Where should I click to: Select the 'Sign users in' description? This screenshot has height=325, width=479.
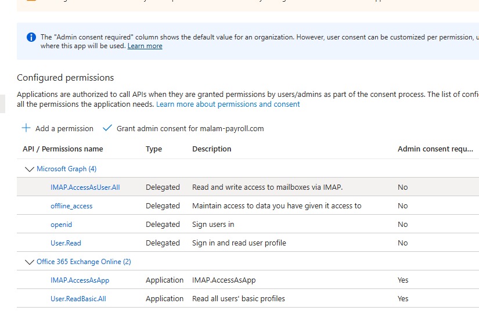tap(213, 225)
